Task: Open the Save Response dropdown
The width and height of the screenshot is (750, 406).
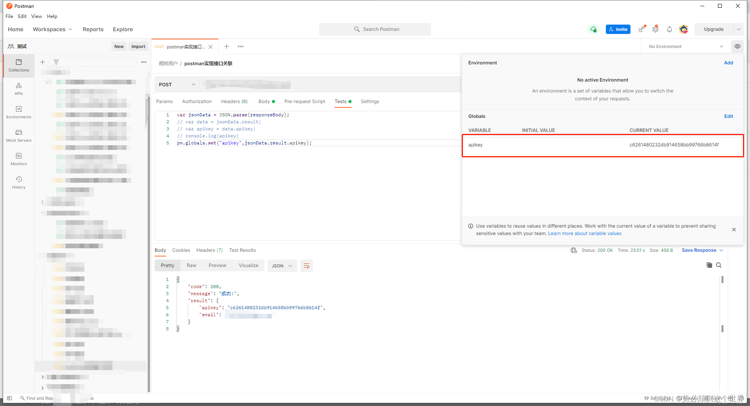Action: pyautogui.click(x=702, y=250)
